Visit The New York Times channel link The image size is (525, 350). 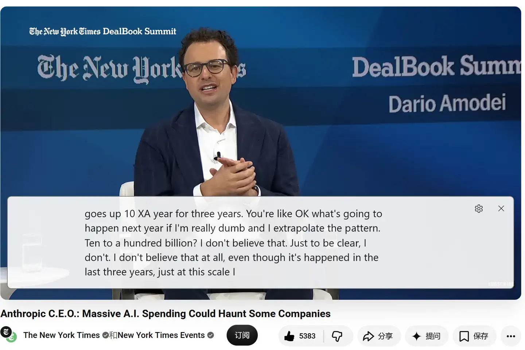pyautogui.click(x=61, y=335)
